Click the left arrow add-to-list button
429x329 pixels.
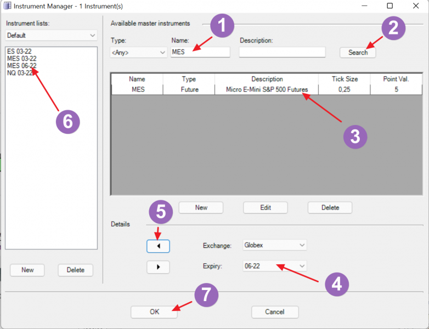pos(158,246)
